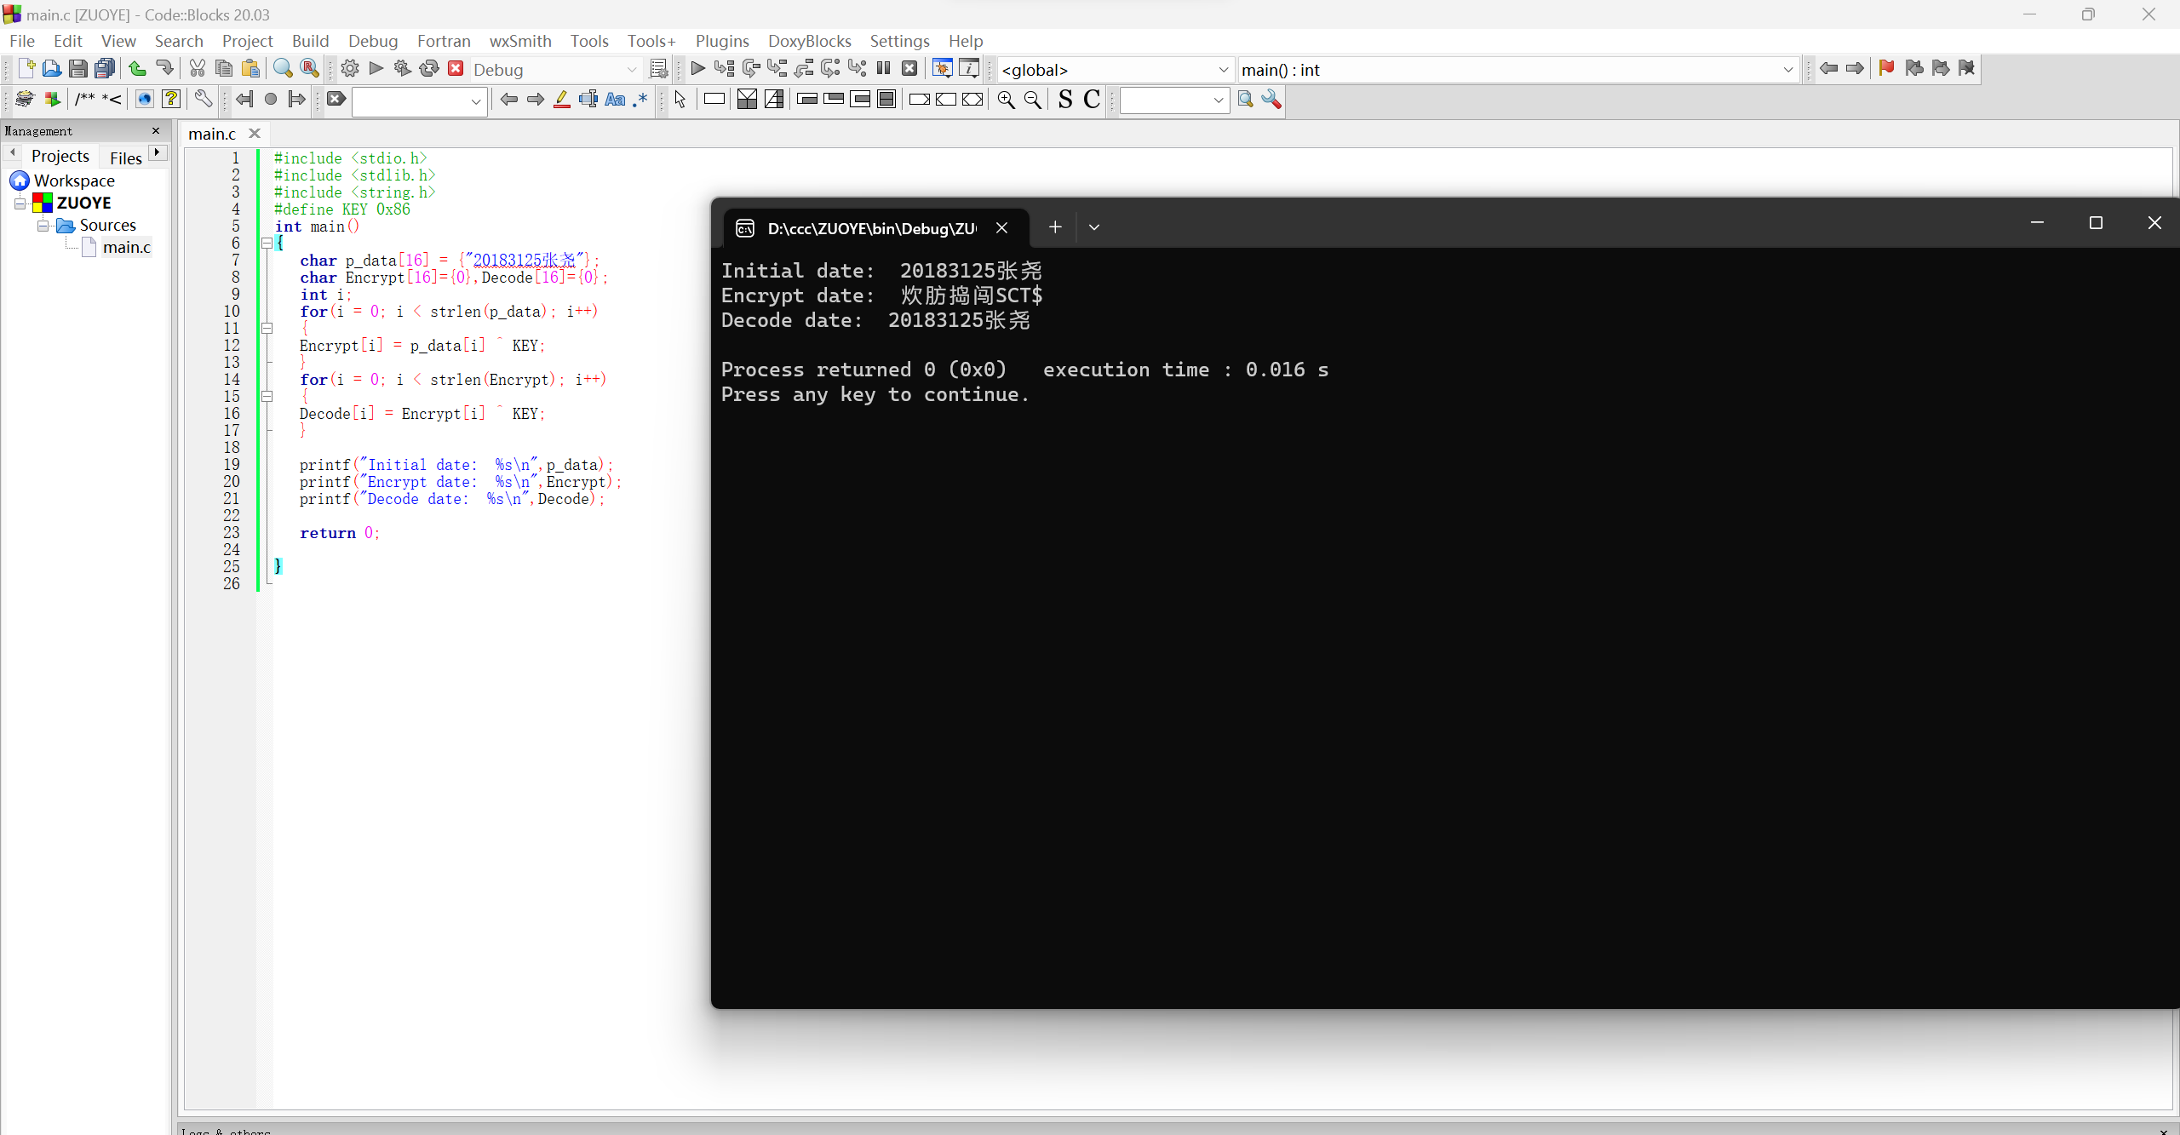Open the <global> scope dropdown
2180x1135 pixels.
(x=1223, y=70)
